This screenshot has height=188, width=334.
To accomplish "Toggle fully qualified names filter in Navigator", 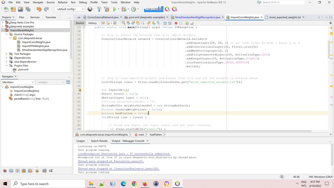I will [x=37, y=171].
